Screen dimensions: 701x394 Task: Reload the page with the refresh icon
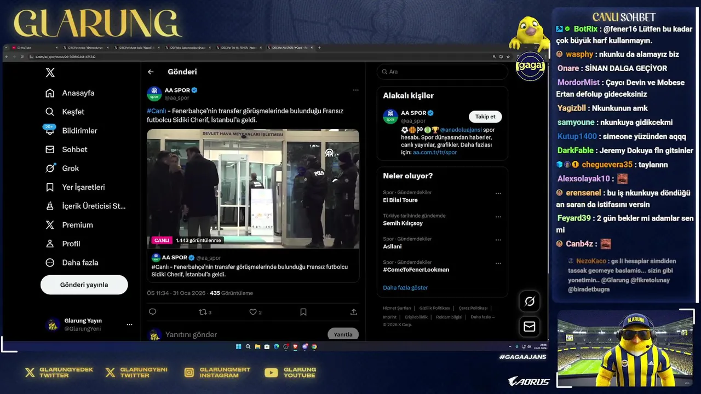[22, 56]
